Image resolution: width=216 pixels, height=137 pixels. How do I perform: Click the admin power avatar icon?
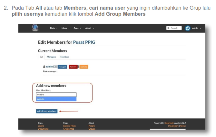point(188,28)
